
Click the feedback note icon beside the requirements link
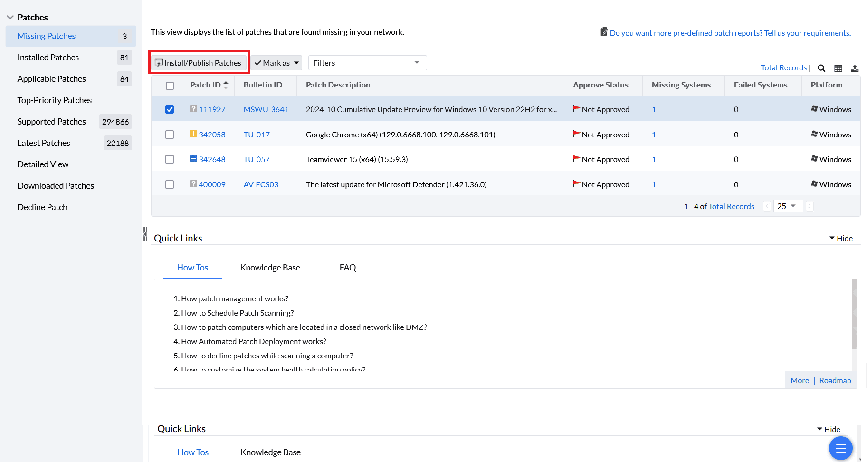coord(604,32)
